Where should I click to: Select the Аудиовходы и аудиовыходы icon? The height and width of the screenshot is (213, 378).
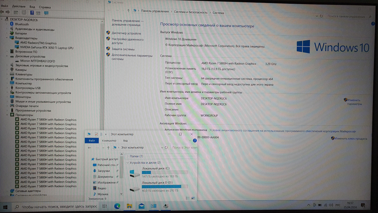coord(11,29)
